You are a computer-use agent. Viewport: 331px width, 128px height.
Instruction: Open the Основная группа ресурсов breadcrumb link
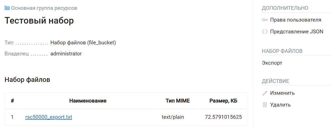[x=44, y=8]
